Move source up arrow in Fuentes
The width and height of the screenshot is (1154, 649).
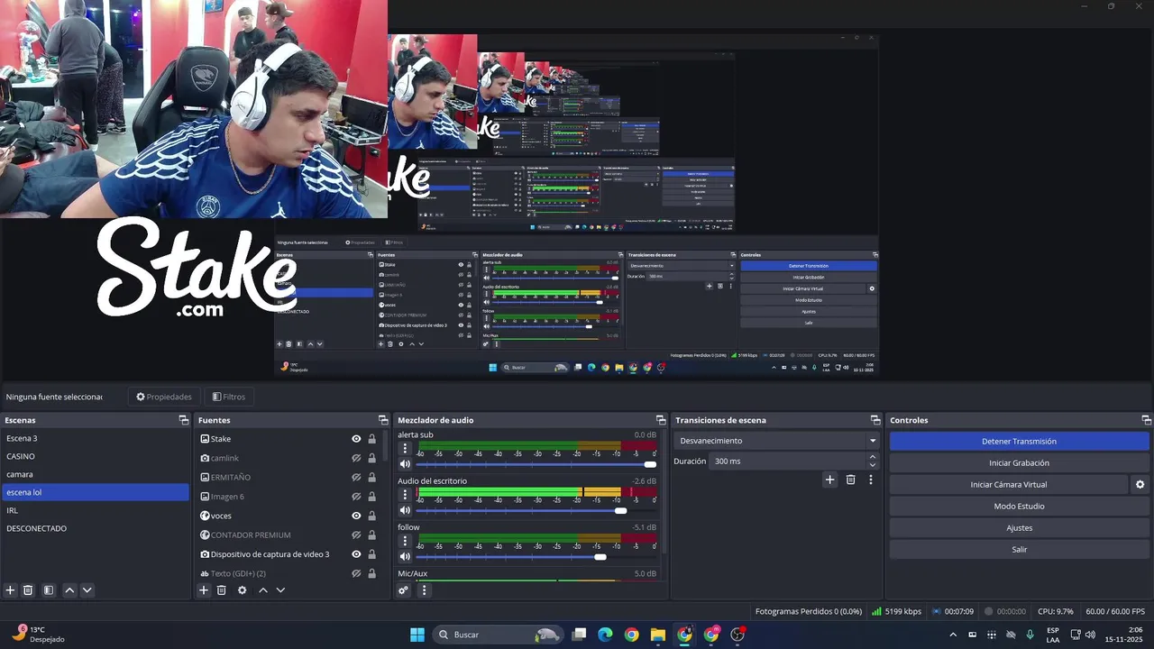(263, 590)
